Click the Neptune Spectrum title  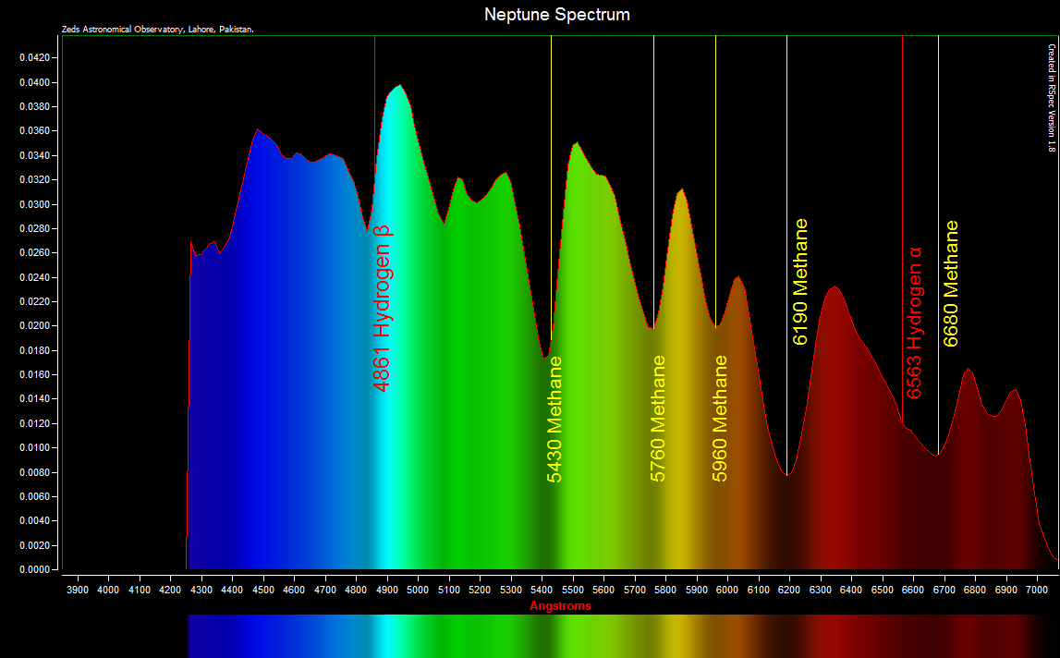tap(556, 14)
